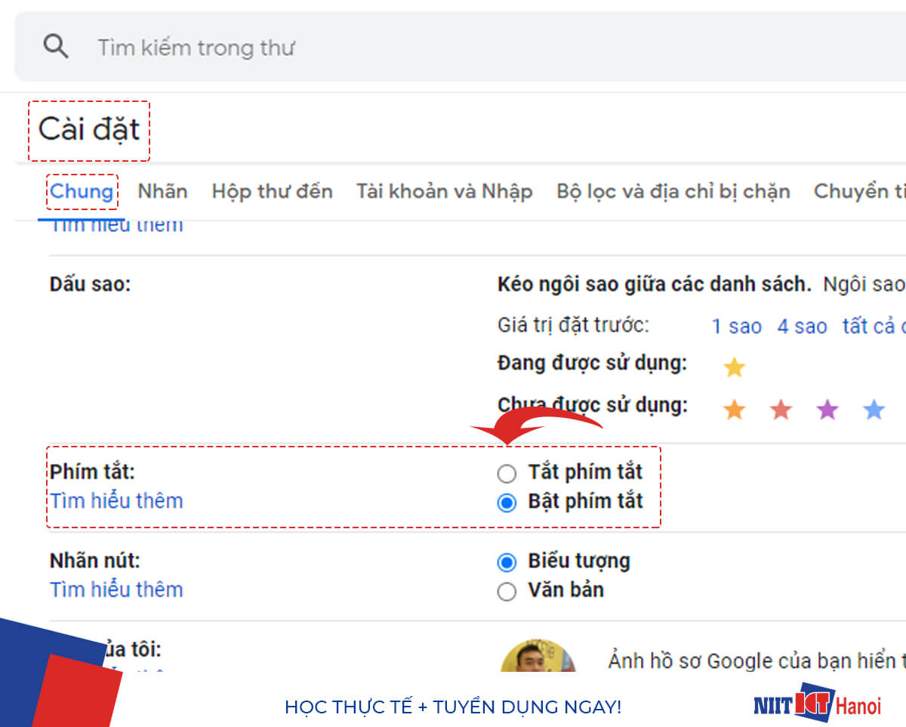
Task: Disable keyboard shortcuts via 'Tắt phím tắt'
Action: 507,473
